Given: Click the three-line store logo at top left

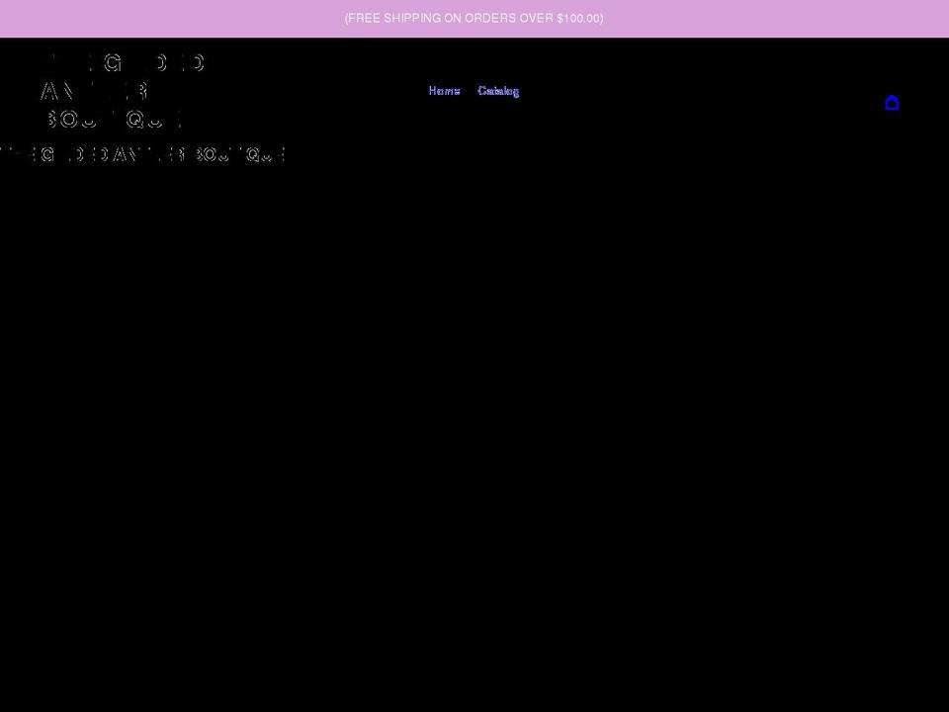Looking at the screenshot, I should (121, 91).
